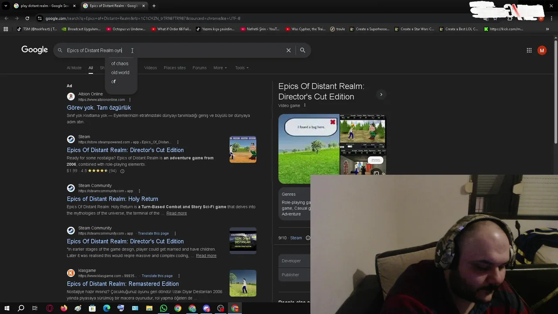The image size is (558, 314).
Task: Open 'Görev yok. Tam özgürlük' ad link
Action: pos(99,108)
